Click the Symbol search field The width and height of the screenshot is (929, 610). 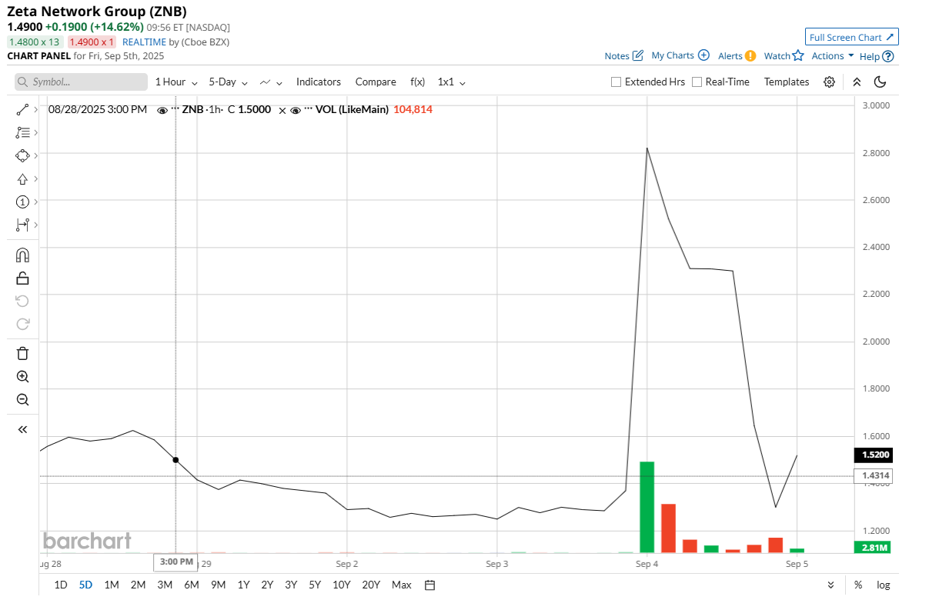coord(81,82)
